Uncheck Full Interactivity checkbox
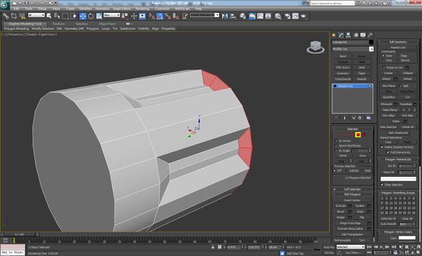The image size is (422, 256). 388,152
